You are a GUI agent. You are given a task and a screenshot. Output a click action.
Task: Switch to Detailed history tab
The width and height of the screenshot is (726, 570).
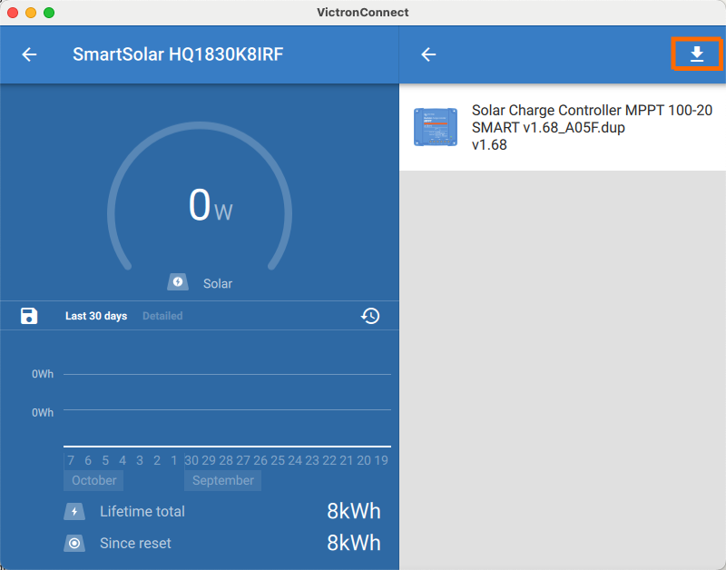(x=162, y=316)
